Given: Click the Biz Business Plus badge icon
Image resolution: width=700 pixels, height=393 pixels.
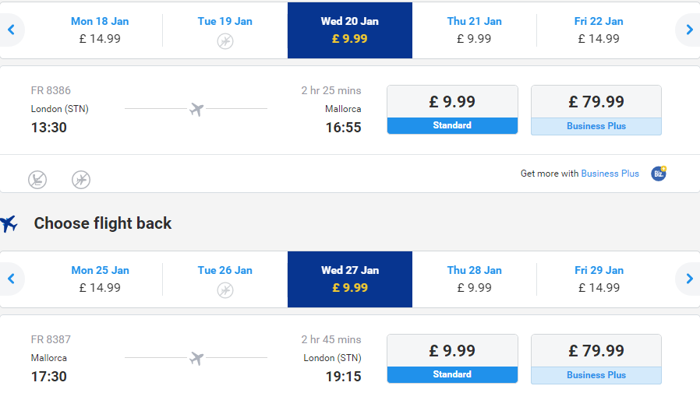Looking at the screenshot, I should (x=659, y=174).
